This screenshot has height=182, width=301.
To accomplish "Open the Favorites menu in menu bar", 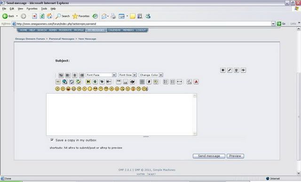I will pos(32,8).
